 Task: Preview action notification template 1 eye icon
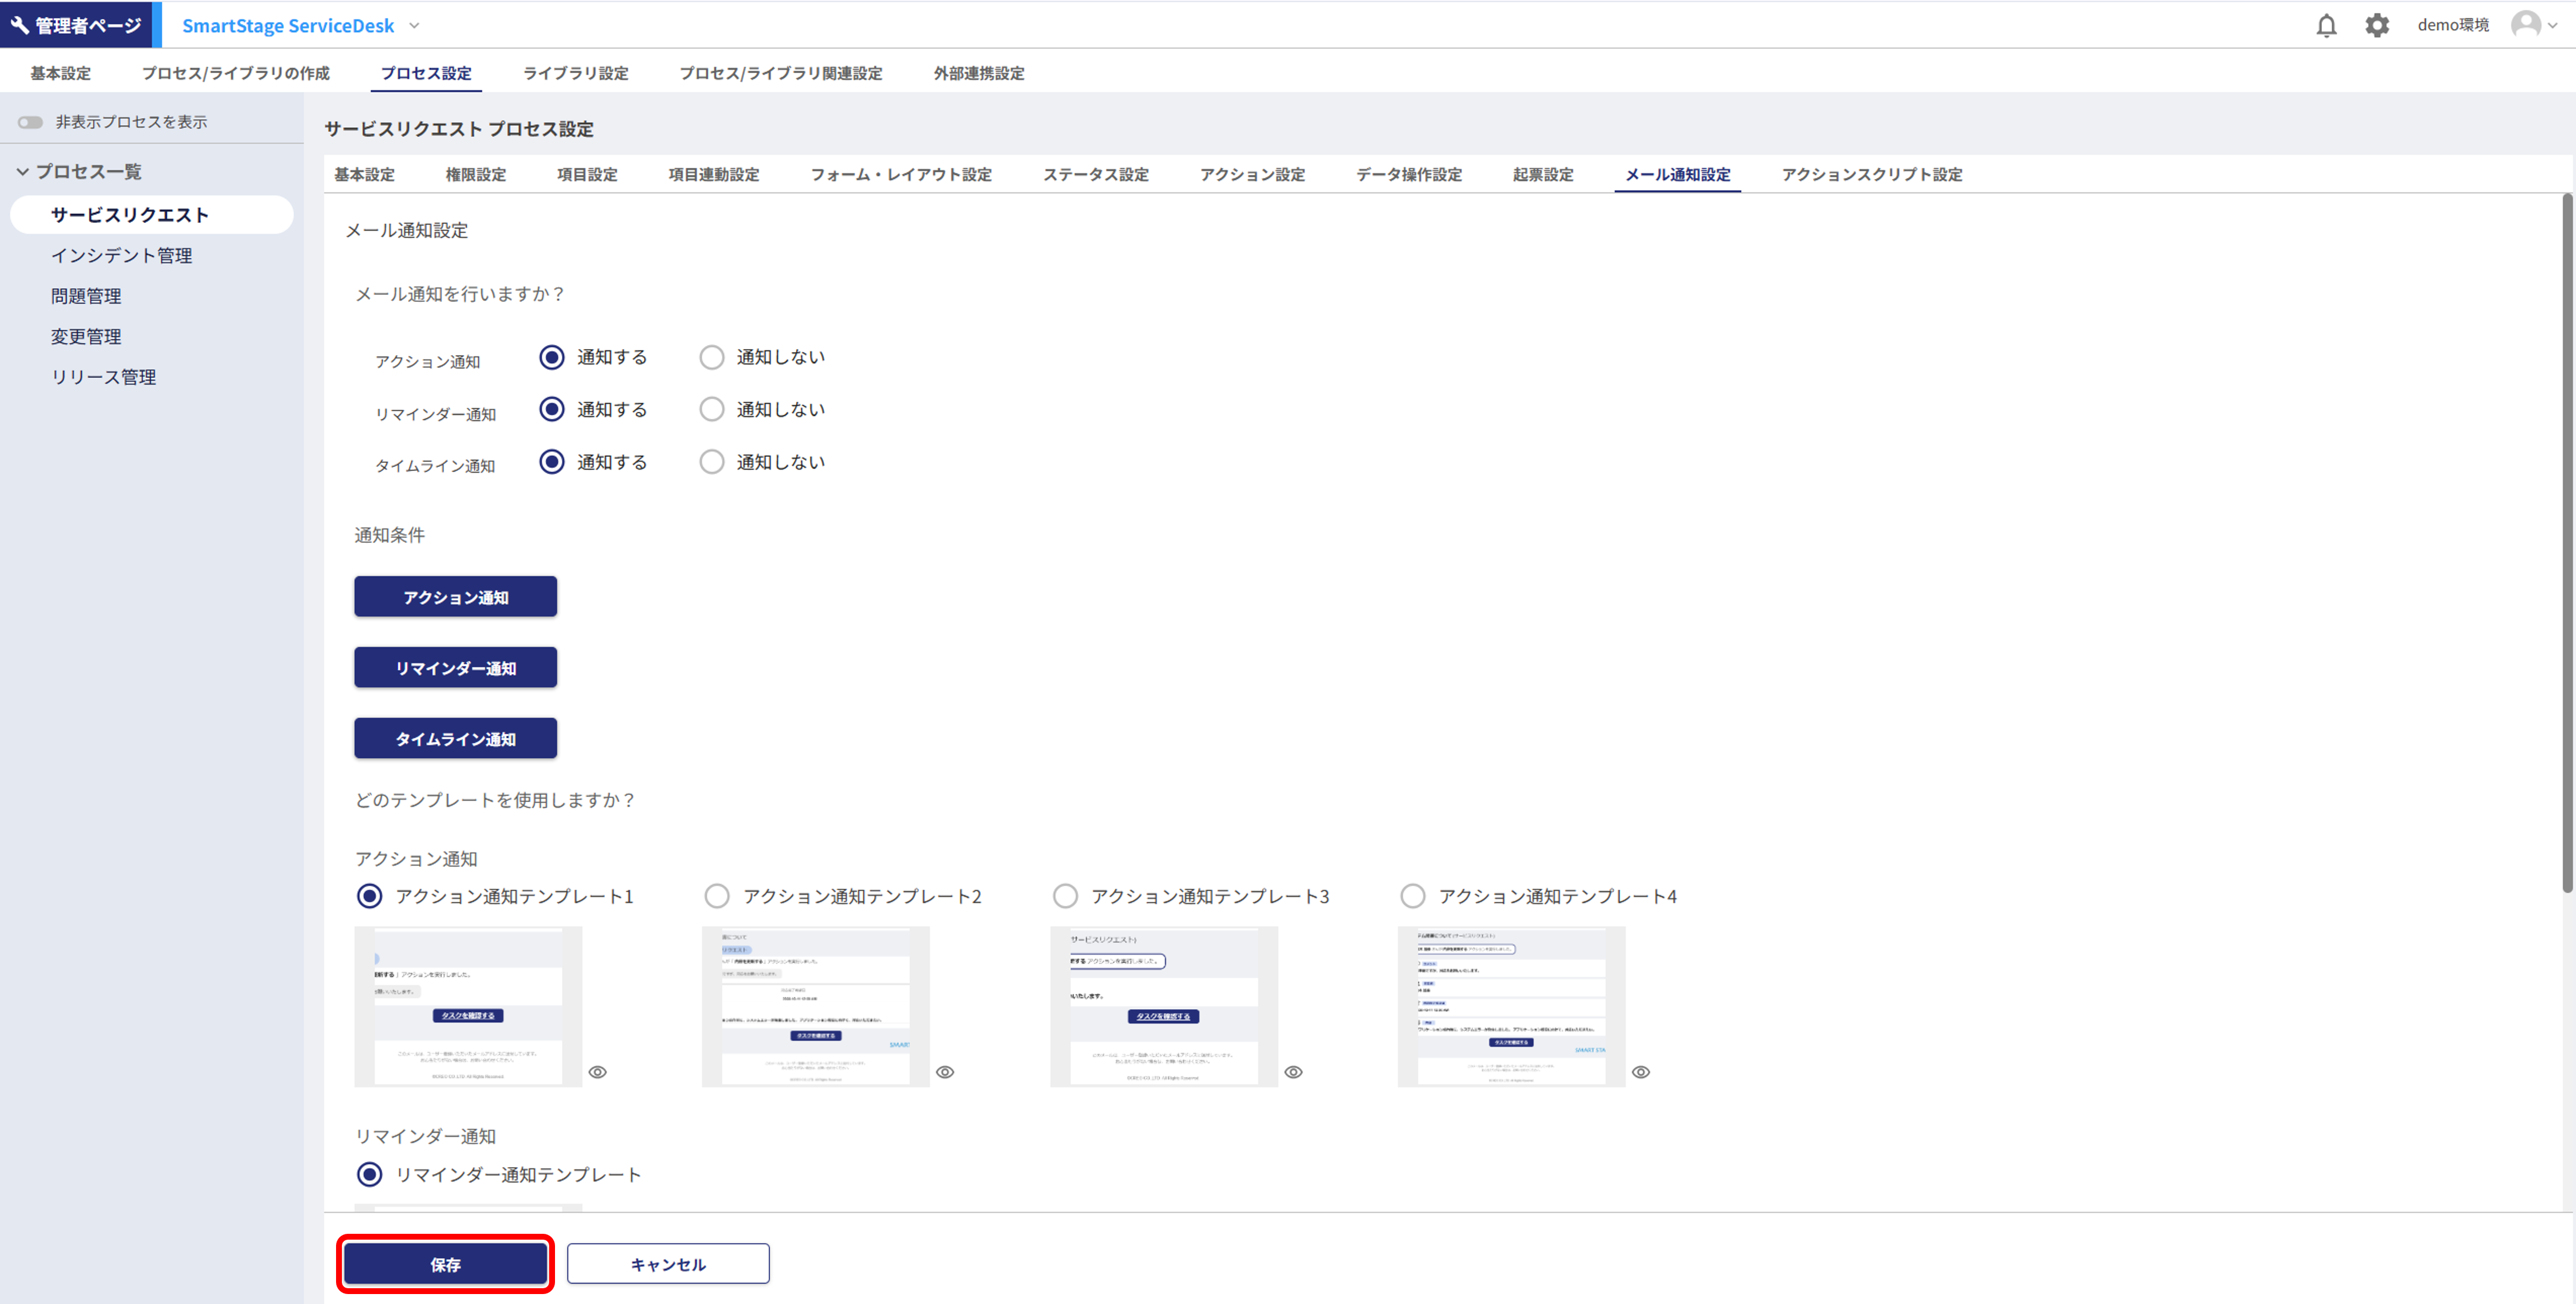point(597,1072)
